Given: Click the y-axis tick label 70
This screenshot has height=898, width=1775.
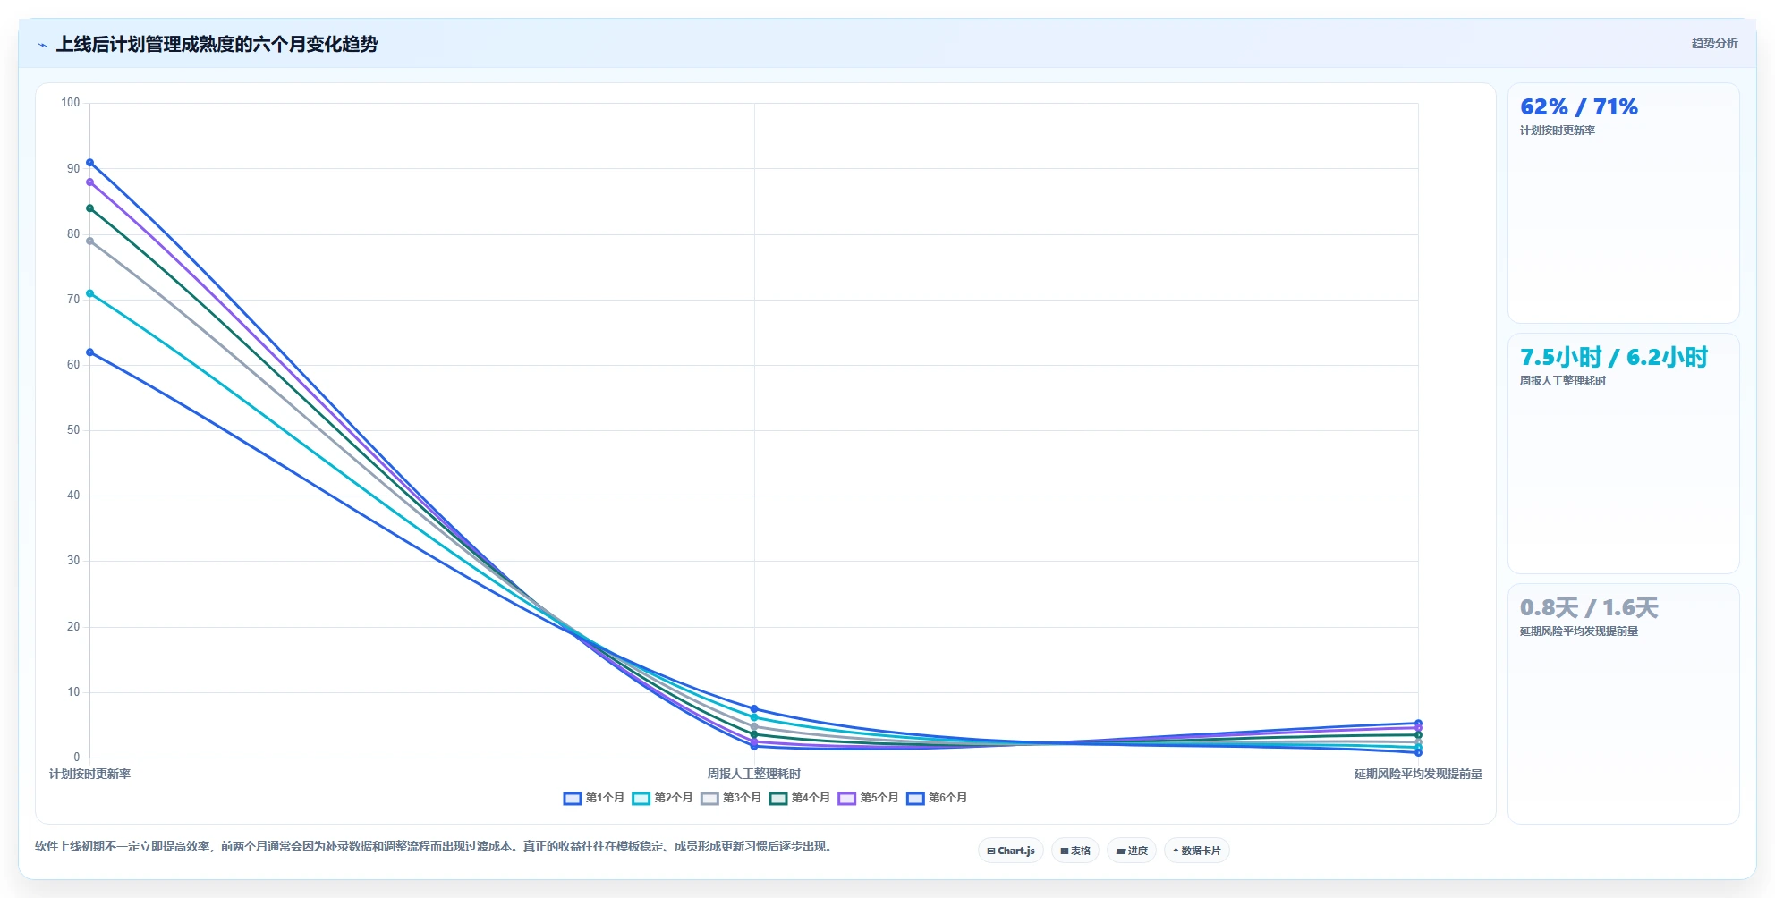Looking at the screenshot, I should tap(73, 299).
